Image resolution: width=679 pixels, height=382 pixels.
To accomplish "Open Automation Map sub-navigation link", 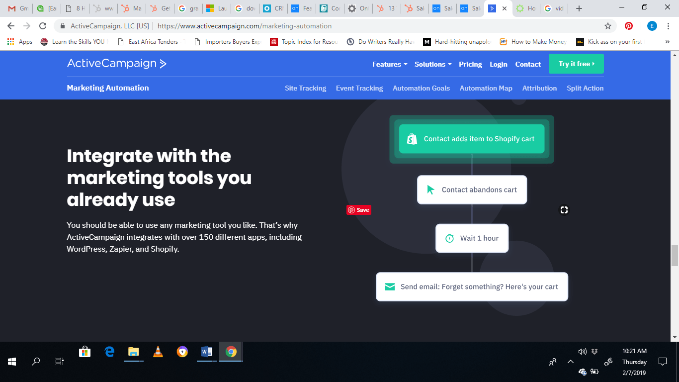I will click(x=486, y=88).
